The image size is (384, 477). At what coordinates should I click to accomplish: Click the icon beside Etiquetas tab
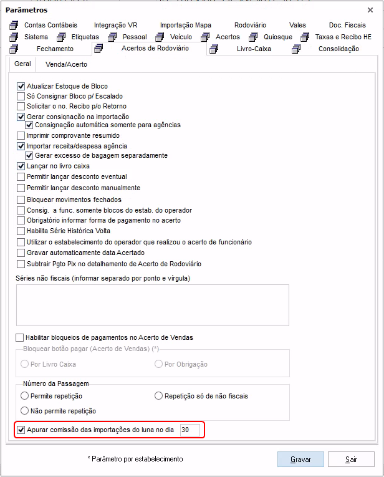pyautogui.click(x=61, y=37)
